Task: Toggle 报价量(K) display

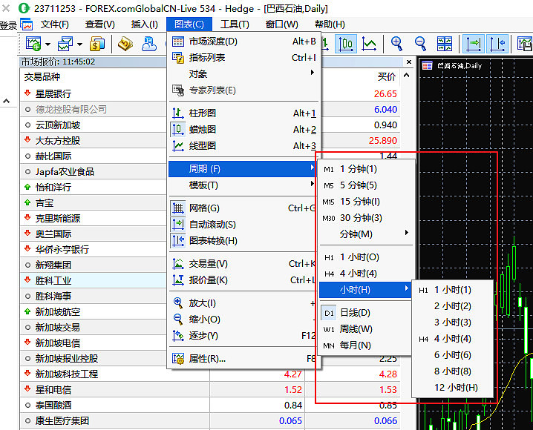Action: point(243,280)
